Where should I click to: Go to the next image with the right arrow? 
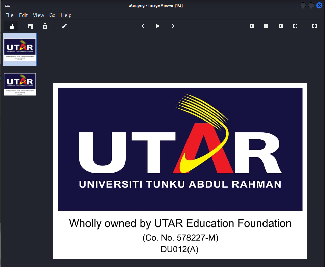pos(173,26)
